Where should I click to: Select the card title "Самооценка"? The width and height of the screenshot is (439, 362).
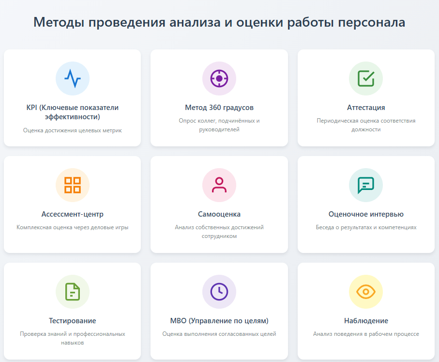[x=219, y=214]
